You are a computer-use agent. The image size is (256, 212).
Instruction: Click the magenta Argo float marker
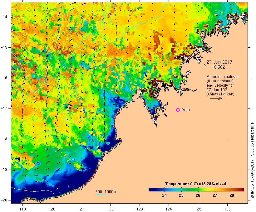[x=178, y=110]
